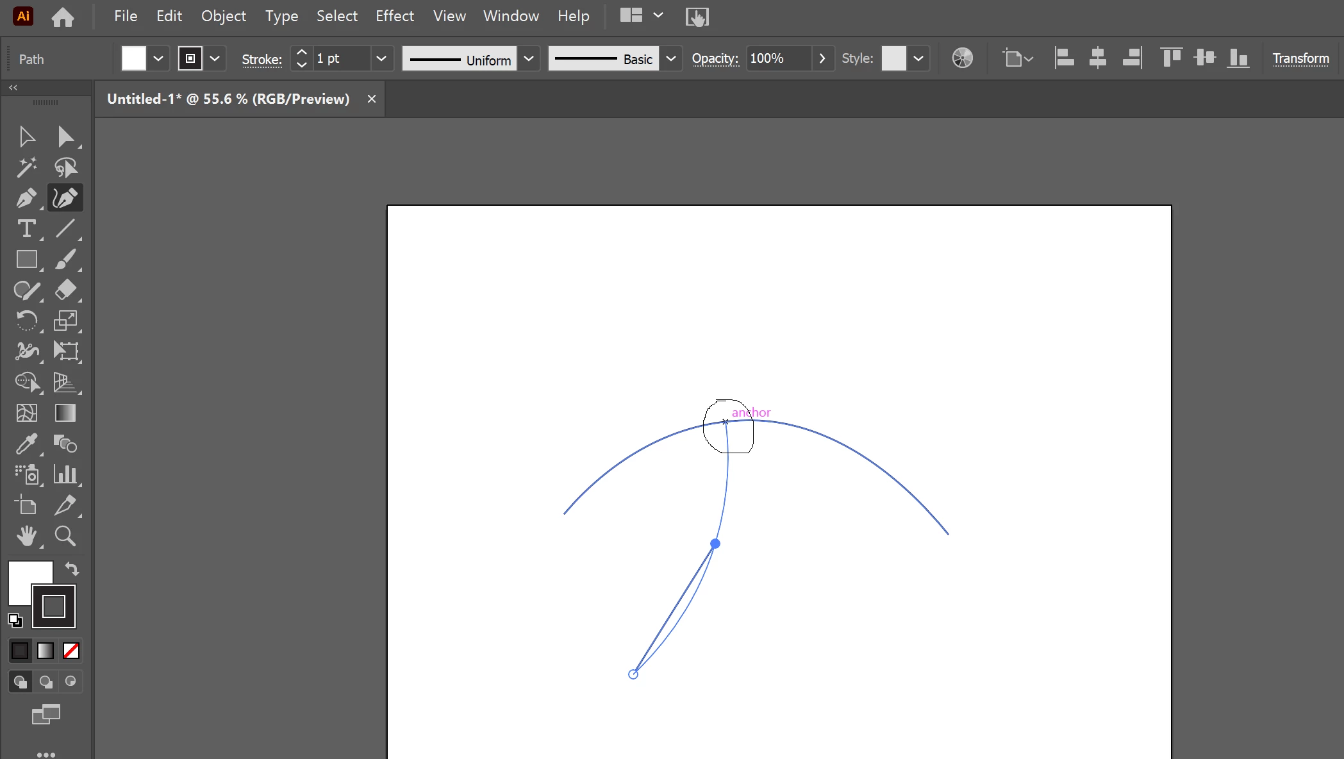
Task: Choose the Type tool
Action: pos(26,229)
